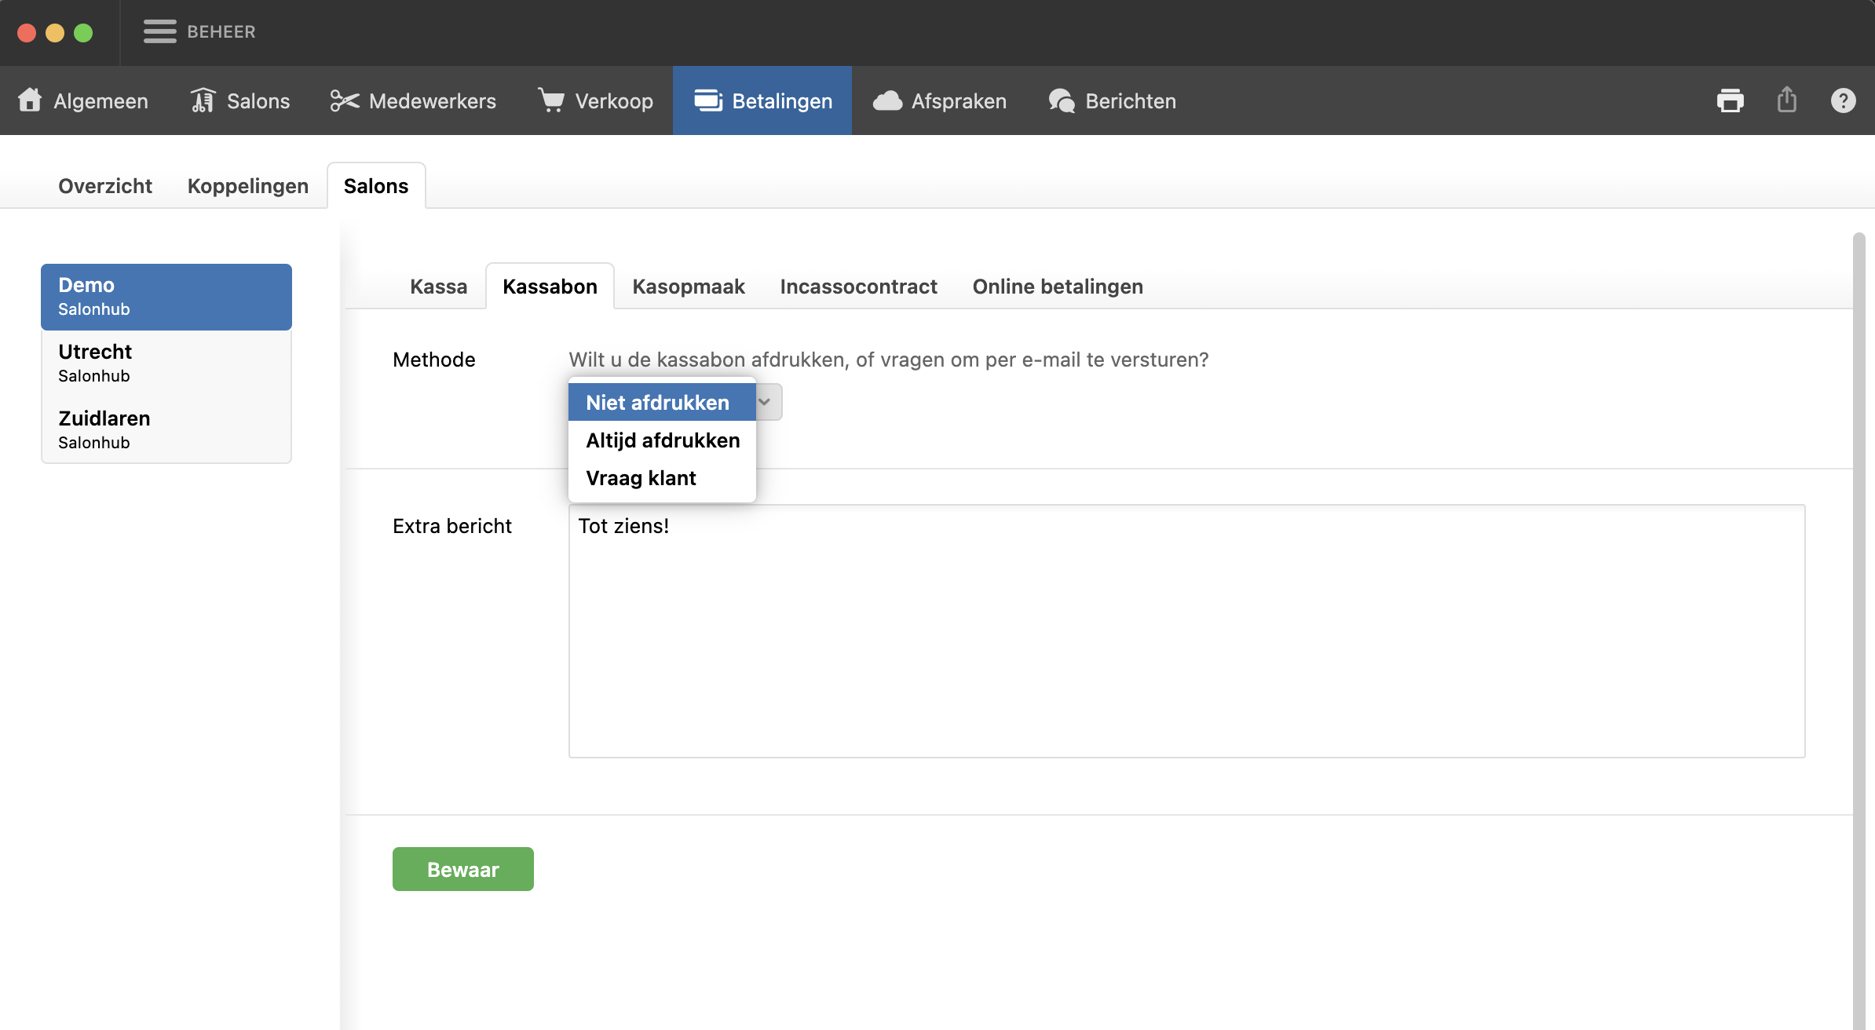Open Medewerkers via the scissors icon
Viewport: 1875px width, 1030px height.
pyautogui.click(x=344, y=100)
